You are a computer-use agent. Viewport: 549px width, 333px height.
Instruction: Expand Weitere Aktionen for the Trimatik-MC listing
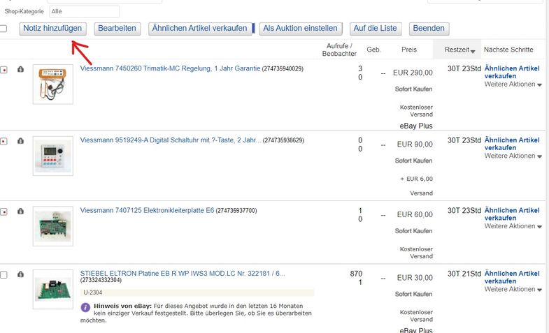click(x=513, y=84)
